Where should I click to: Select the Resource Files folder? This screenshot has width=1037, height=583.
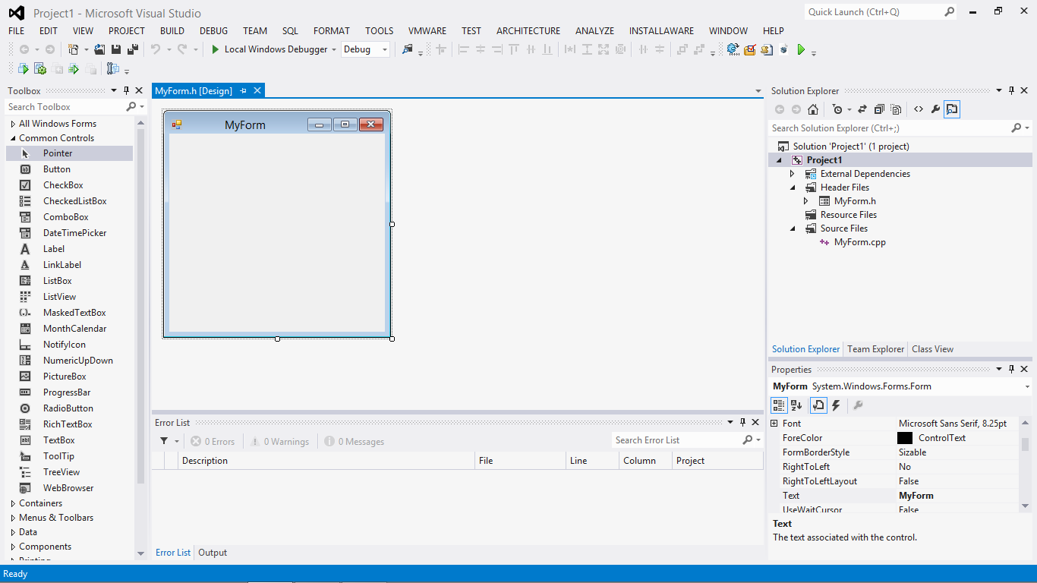coord(849,215)
